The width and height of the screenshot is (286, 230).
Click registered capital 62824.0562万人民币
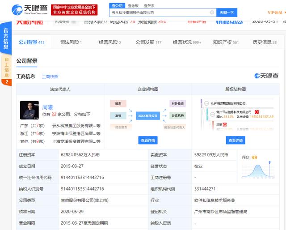(80, 155)
